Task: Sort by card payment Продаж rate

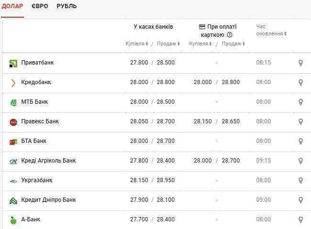Action: click(233, 44)
